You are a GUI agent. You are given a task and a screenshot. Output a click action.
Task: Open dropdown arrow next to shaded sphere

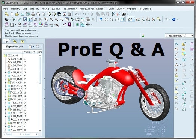pyautogui.click(x=11, y=19)
